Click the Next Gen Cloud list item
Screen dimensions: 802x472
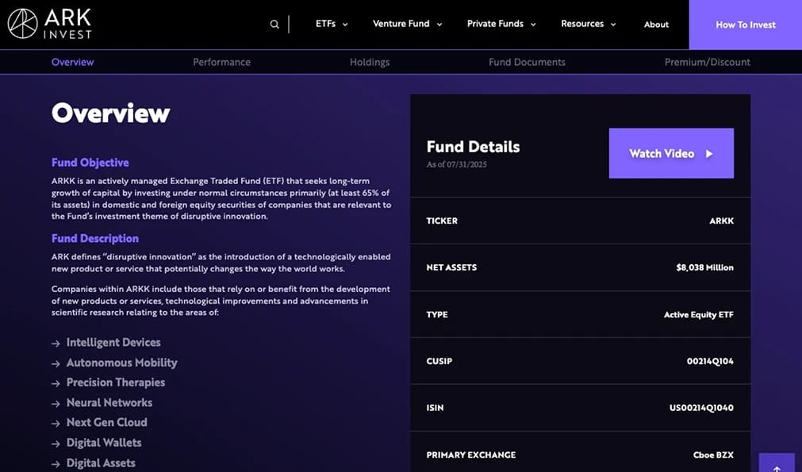pos(107,422)
